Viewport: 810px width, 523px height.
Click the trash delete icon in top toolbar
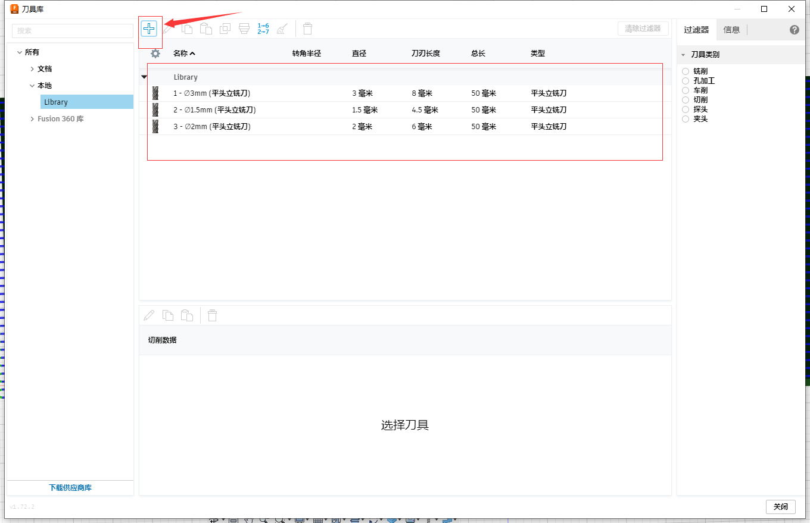tap(307, 29)
